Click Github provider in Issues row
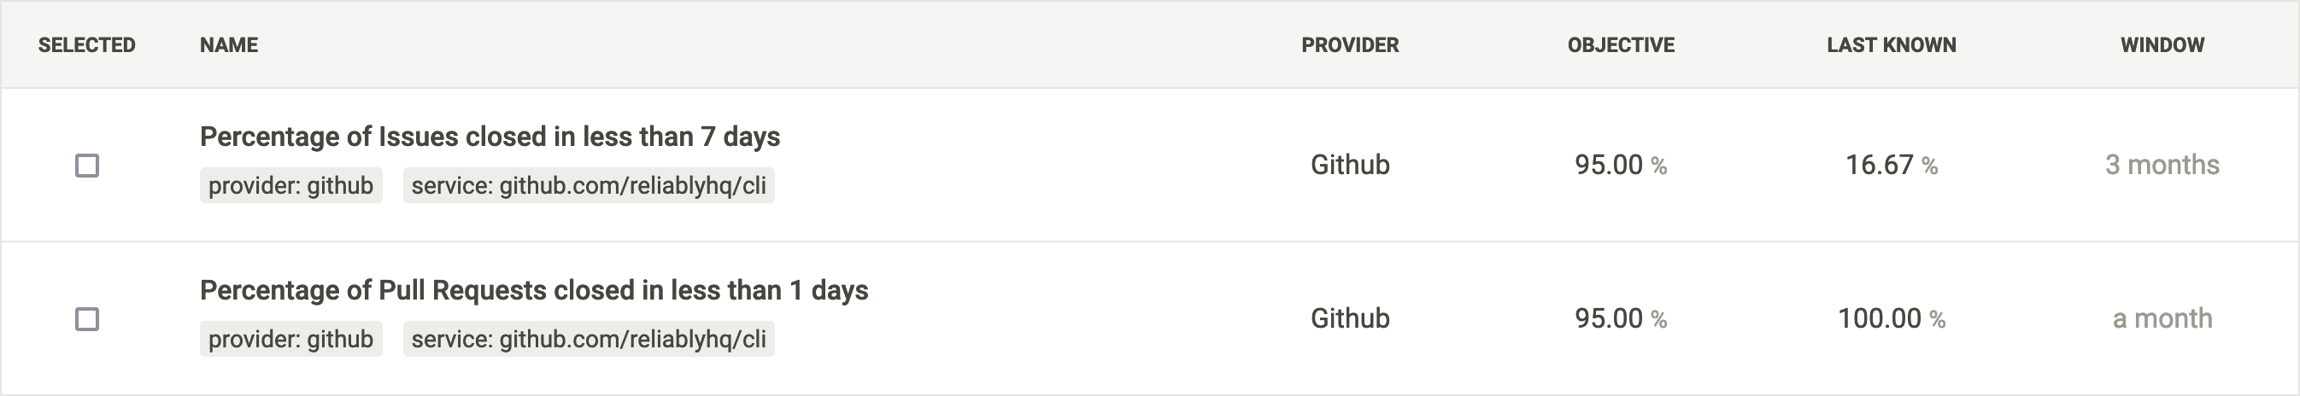The image size is (2300, 396). pyautogui.click(x=1350, y=165)
